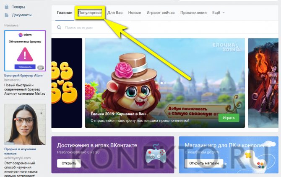Select the active carousel pagination dot
The image size is (281, 177).
tap(161, 83)
